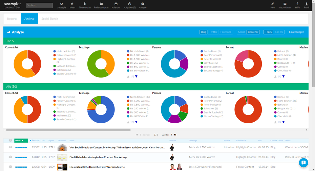315x171 pixels.
Task: Click the Nachrichten envelope icon
Action: click(285, 4)
